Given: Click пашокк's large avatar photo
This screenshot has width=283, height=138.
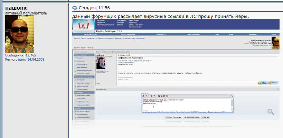Looking at the screenshot, I should click(19, 34).
